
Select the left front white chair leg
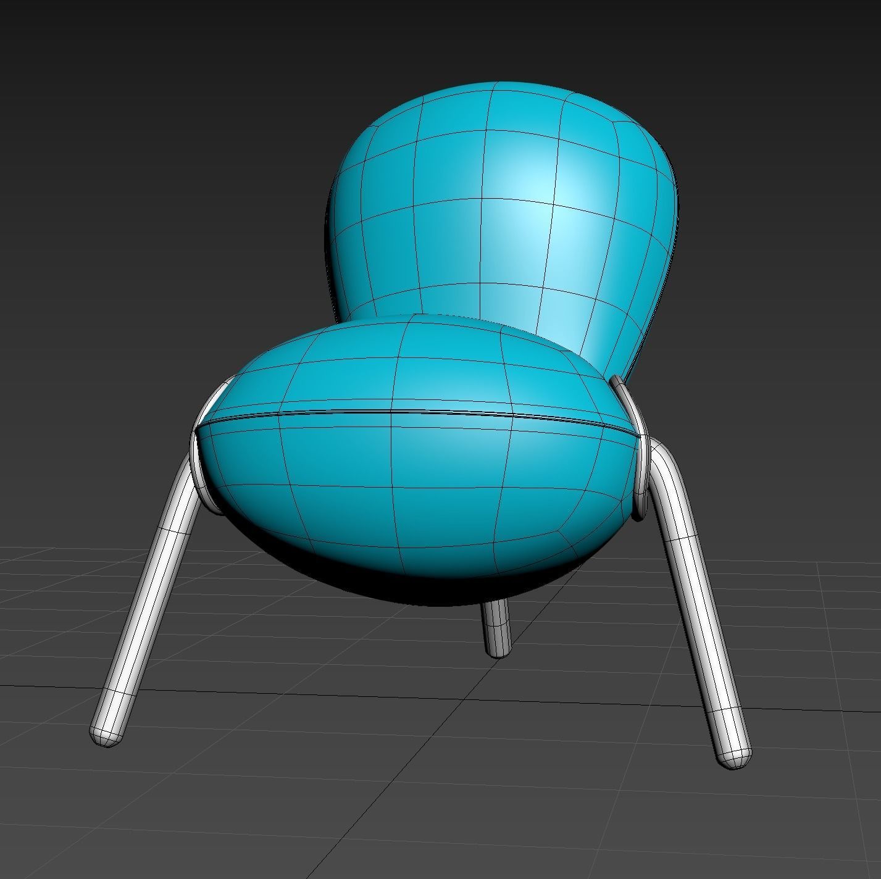147,599
